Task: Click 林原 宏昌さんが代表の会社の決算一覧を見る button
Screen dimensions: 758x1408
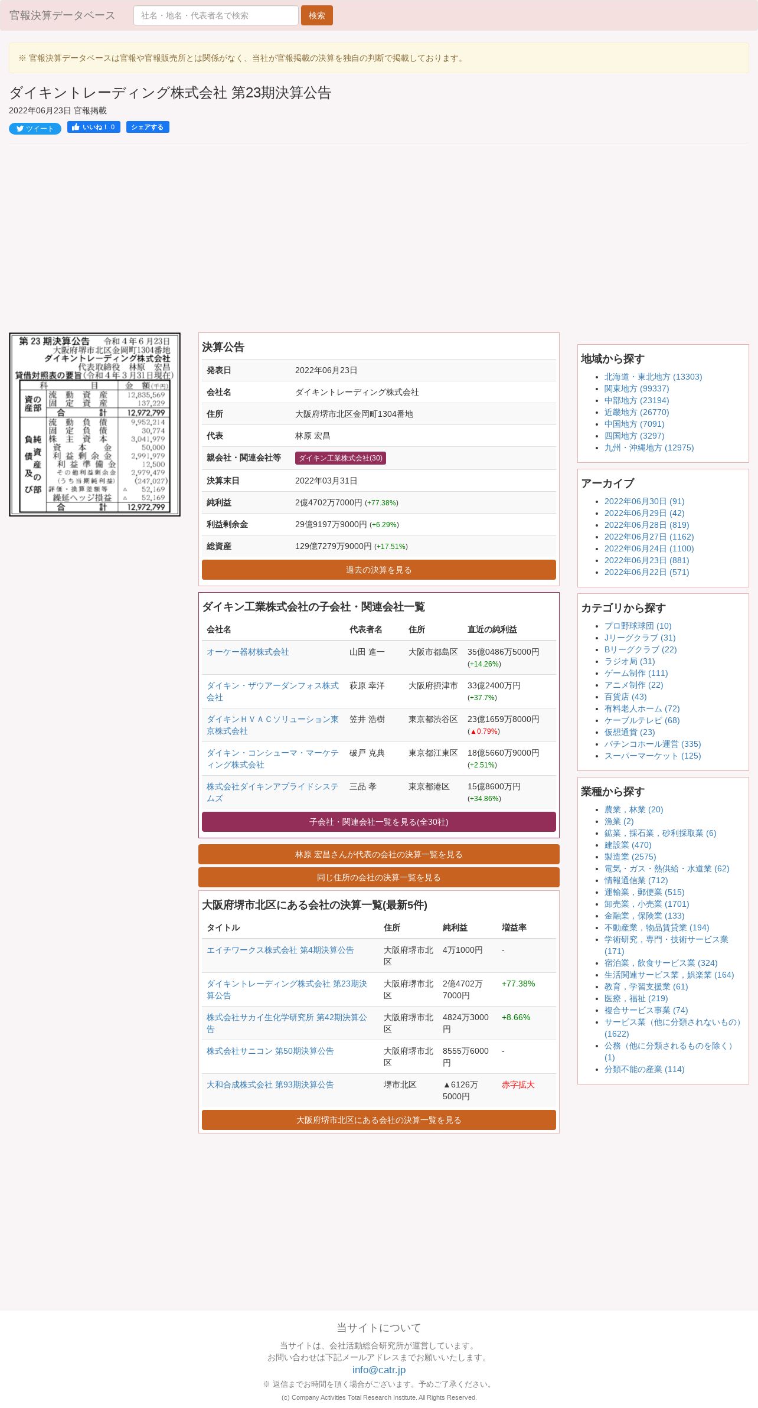Action: click(379, 854)
